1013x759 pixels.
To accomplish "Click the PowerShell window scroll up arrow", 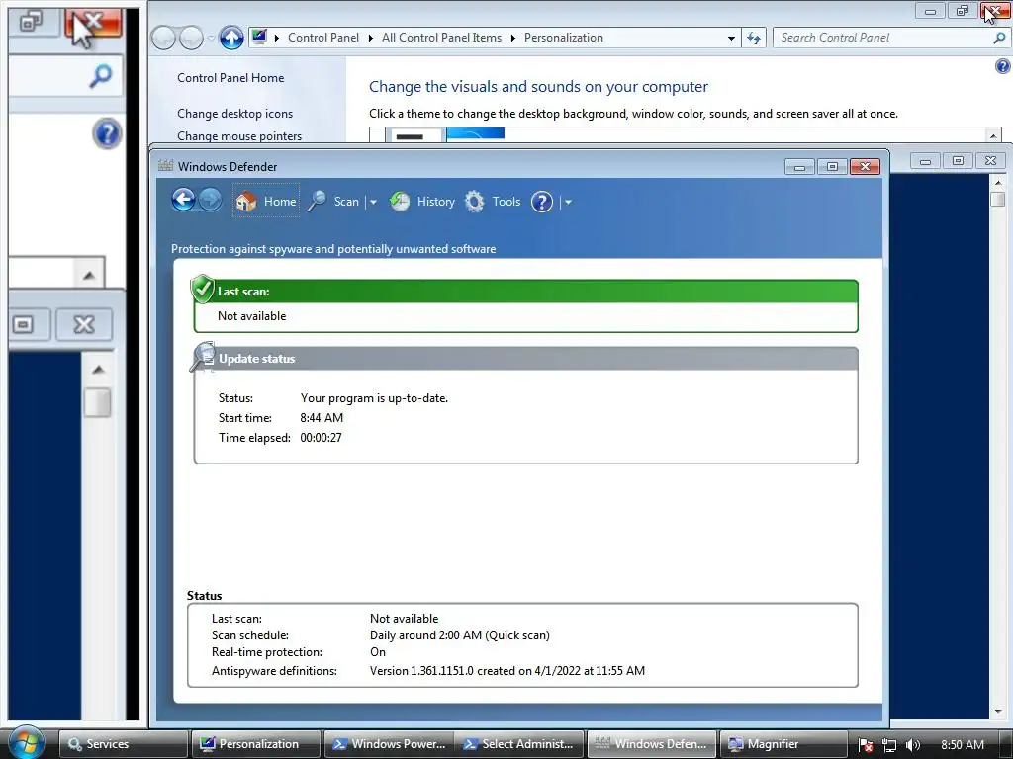I will click(997, 183).
